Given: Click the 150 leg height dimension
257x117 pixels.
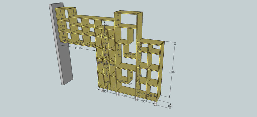Looking at the screenshot, I should pos(170,106).
